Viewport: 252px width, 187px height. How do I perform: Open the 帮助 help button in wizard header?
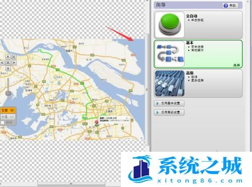coord(230,6)
